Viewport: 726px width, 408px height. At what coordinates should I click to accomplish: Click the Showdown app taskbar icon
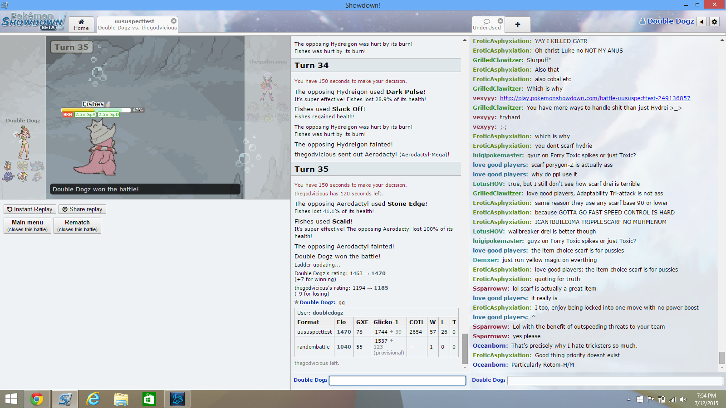pos(65,399)
